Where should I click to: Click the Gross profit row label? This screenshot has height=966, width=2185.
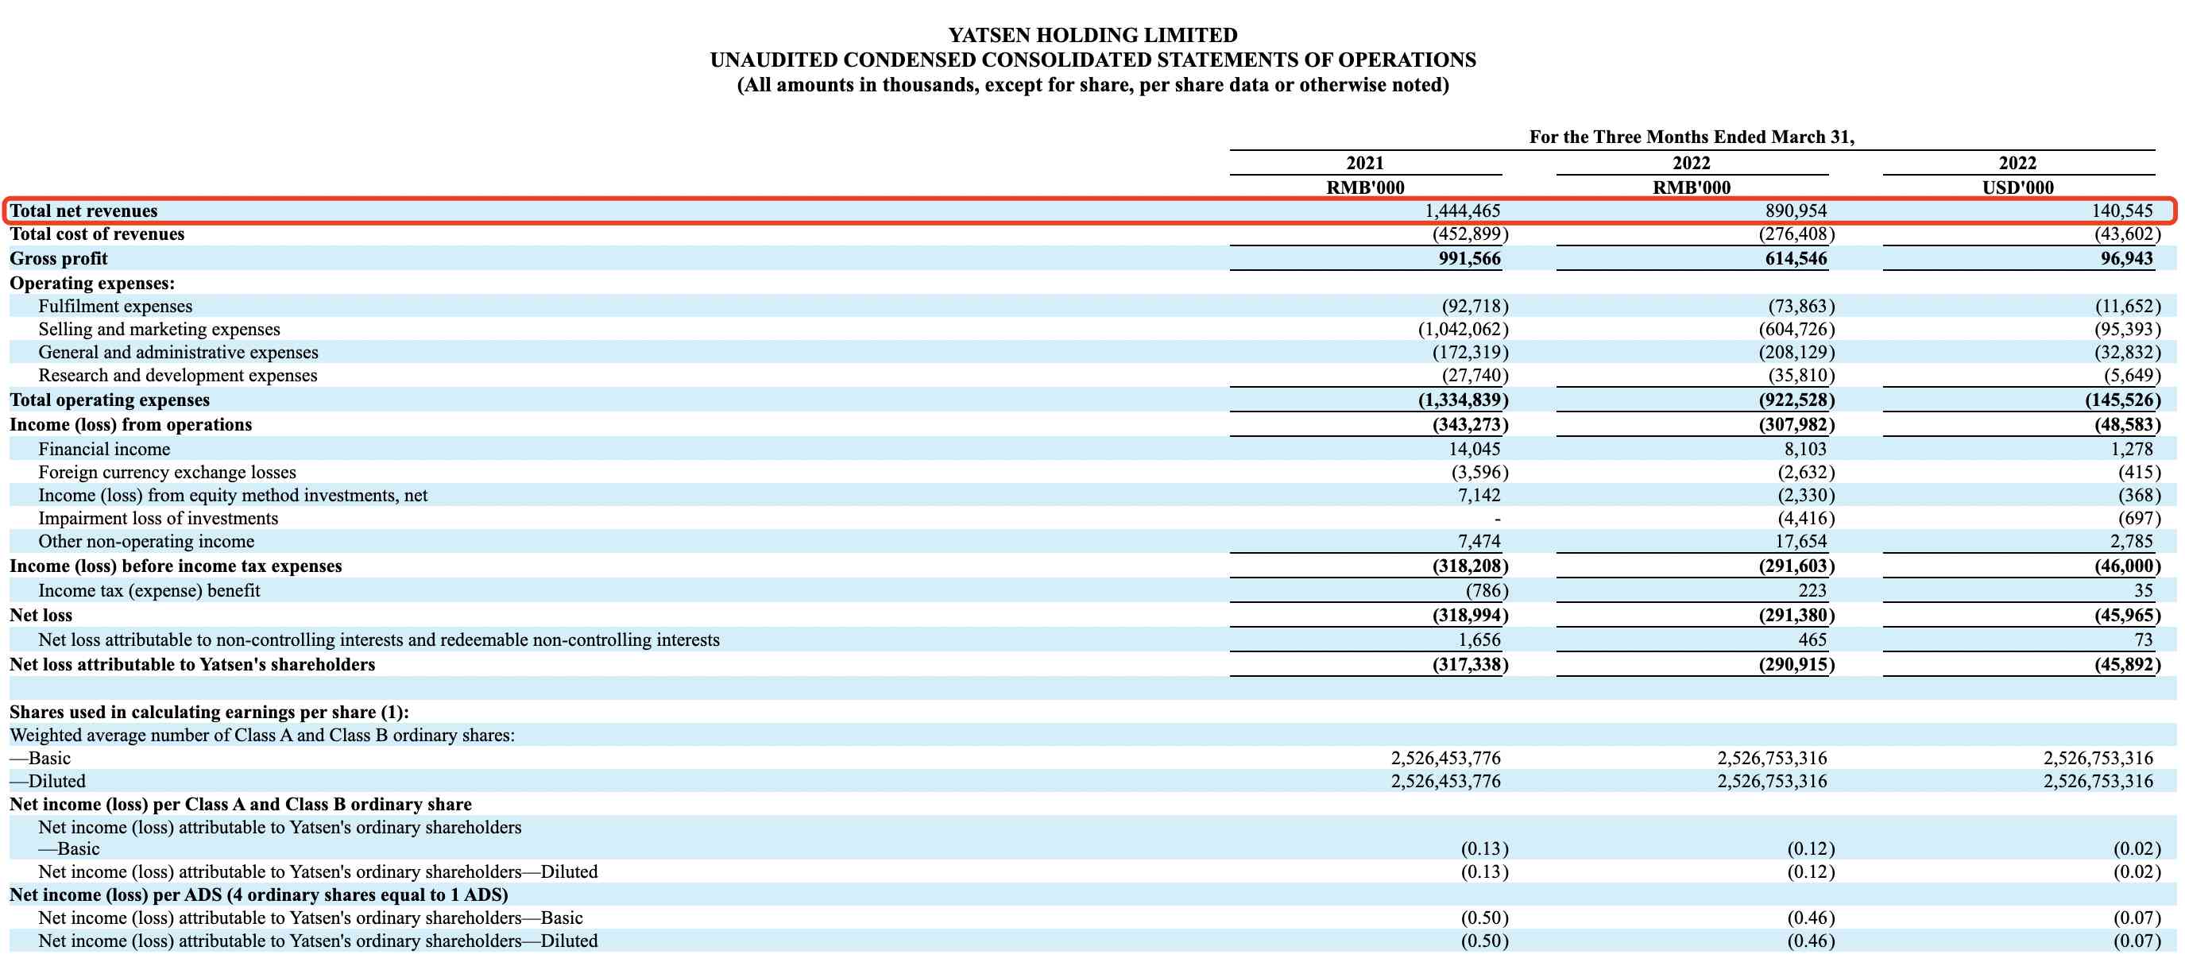59,259
